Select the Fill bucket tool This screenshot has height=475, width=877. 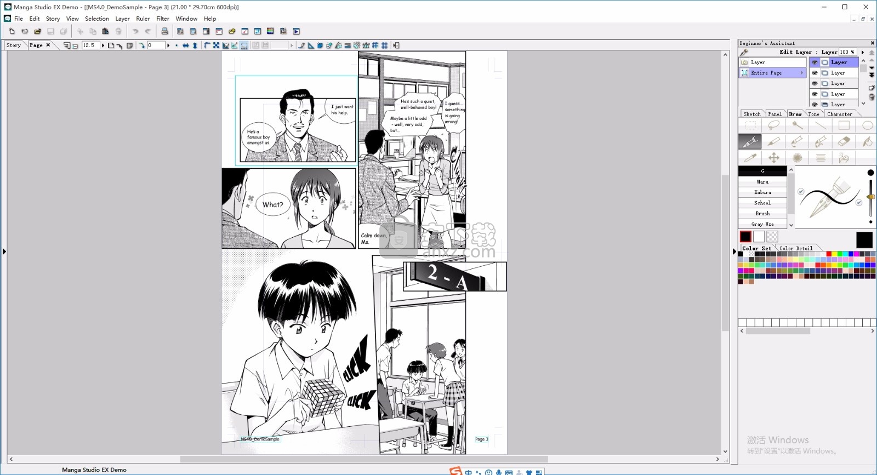coord(867,142)
